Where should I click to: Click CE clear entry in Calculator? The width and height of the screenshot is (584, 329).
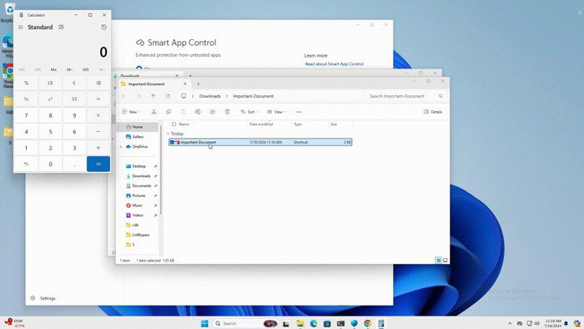tap(50, 84)
